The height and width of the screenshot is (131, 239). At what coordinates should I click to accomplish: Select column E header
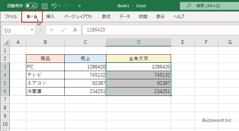183,42
